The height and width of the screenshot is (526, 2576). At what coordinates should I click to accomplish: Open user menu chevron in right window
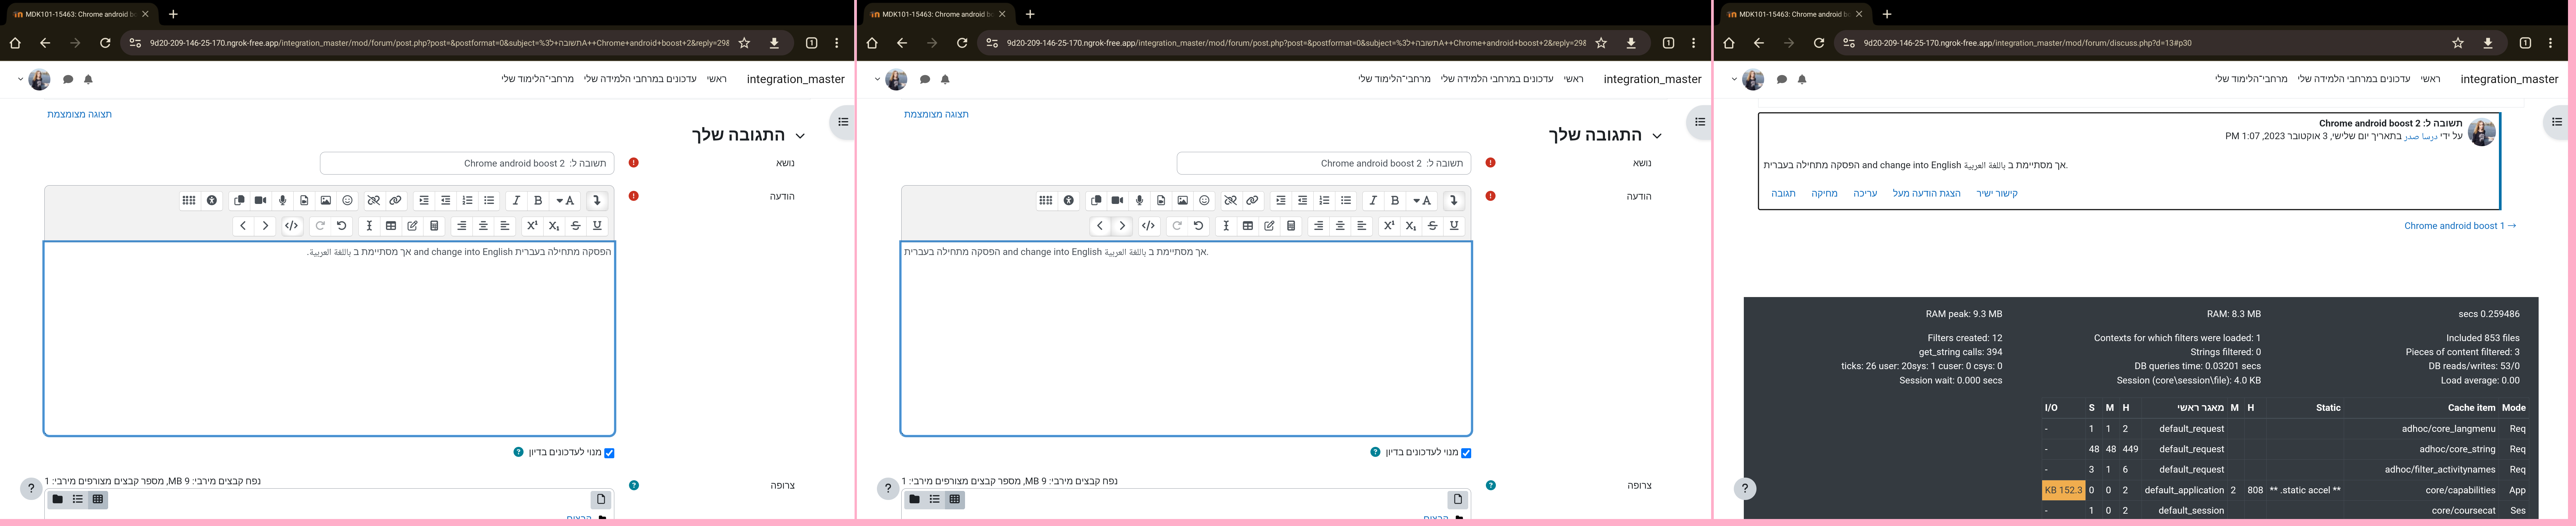(1734, 79)
